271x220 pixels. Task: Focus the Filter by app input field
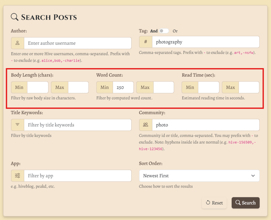pos(78,175)
